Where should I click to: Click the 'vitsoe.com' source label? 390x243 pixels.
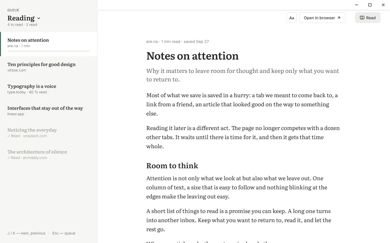coord(17,70)
